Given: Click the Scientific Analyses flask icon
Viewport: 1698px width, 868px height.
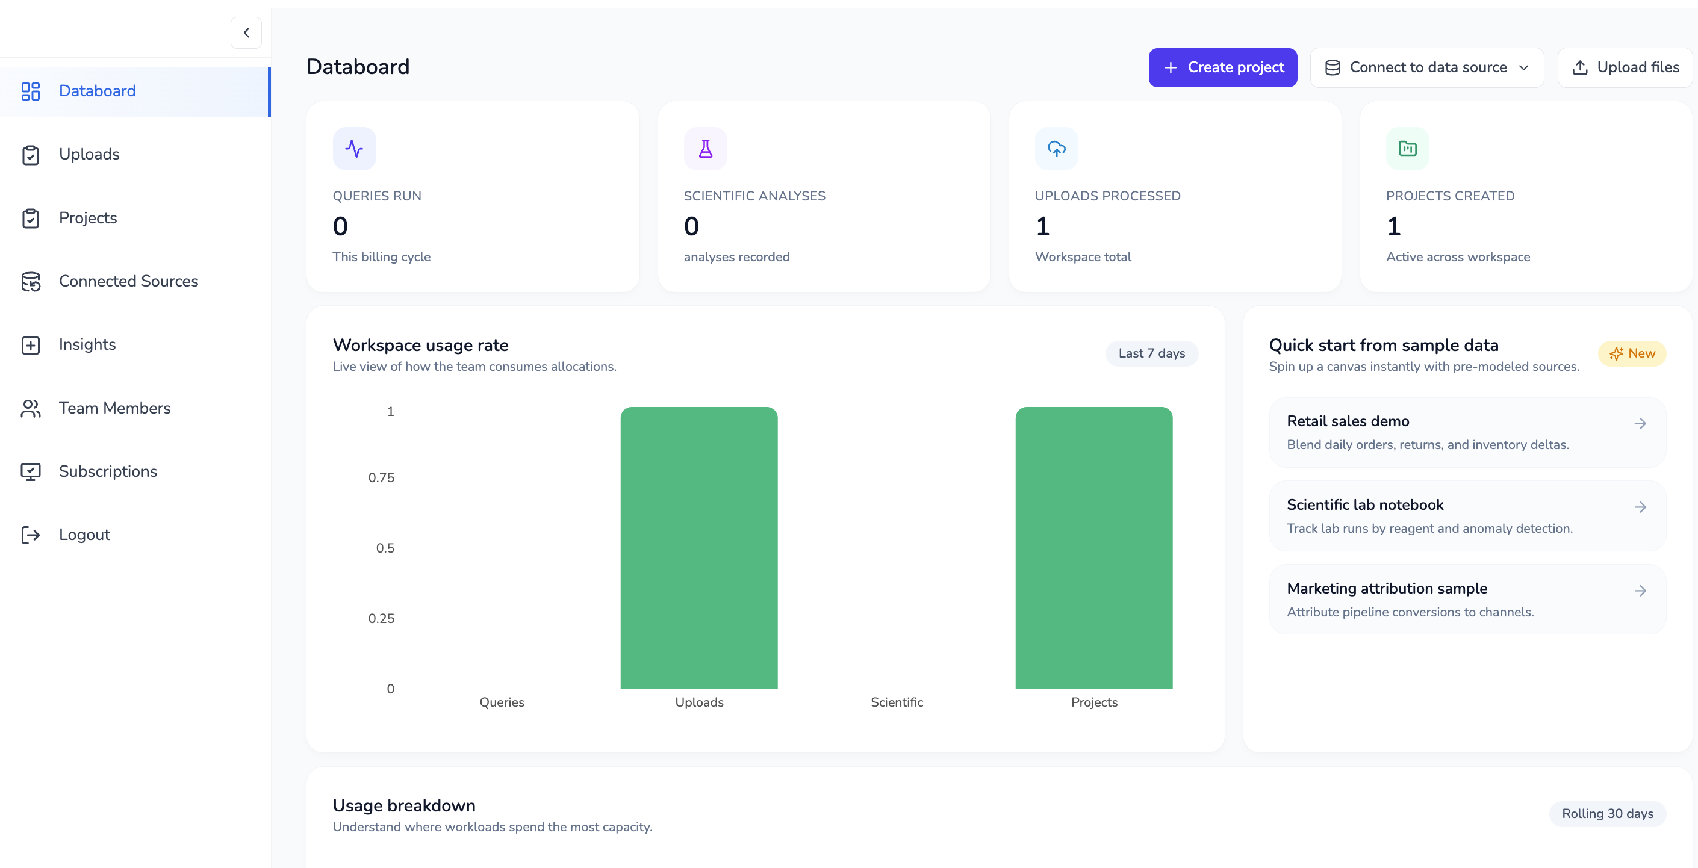Looking at the screenshot, I should click(x=705, y=149).
